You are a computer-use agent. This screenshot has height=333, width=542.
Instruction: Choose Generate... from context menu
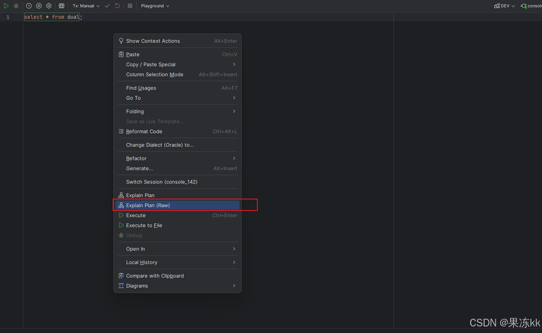click(x=177, y=168)
